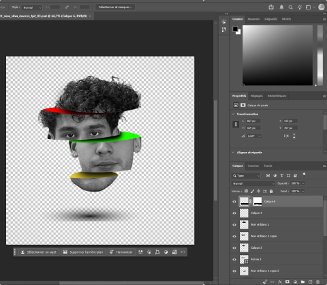This screenshot has width=327, height=285.
Task: Click the foreground color swatch in Couleur panel
Action: point(235,29)
